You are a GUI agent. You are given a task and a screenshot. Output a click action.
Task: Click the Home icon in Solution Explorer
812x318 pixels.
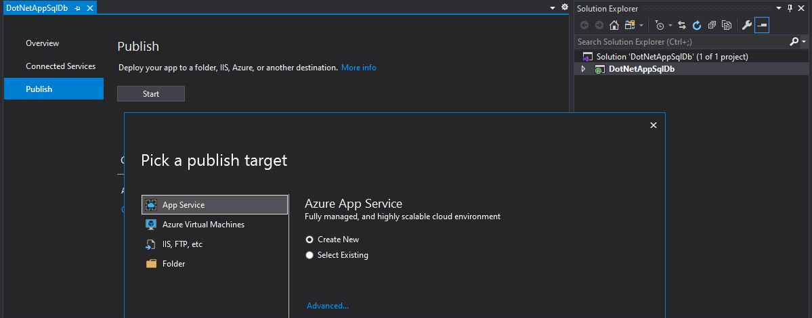pyautogui.click(x=614, y=26)
